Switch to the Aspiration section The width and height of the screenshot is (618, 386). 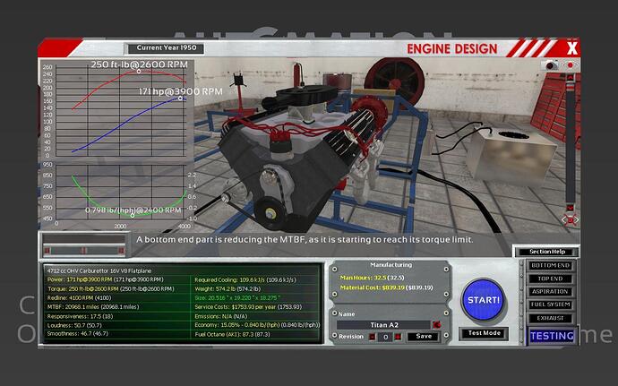point(549,291)
